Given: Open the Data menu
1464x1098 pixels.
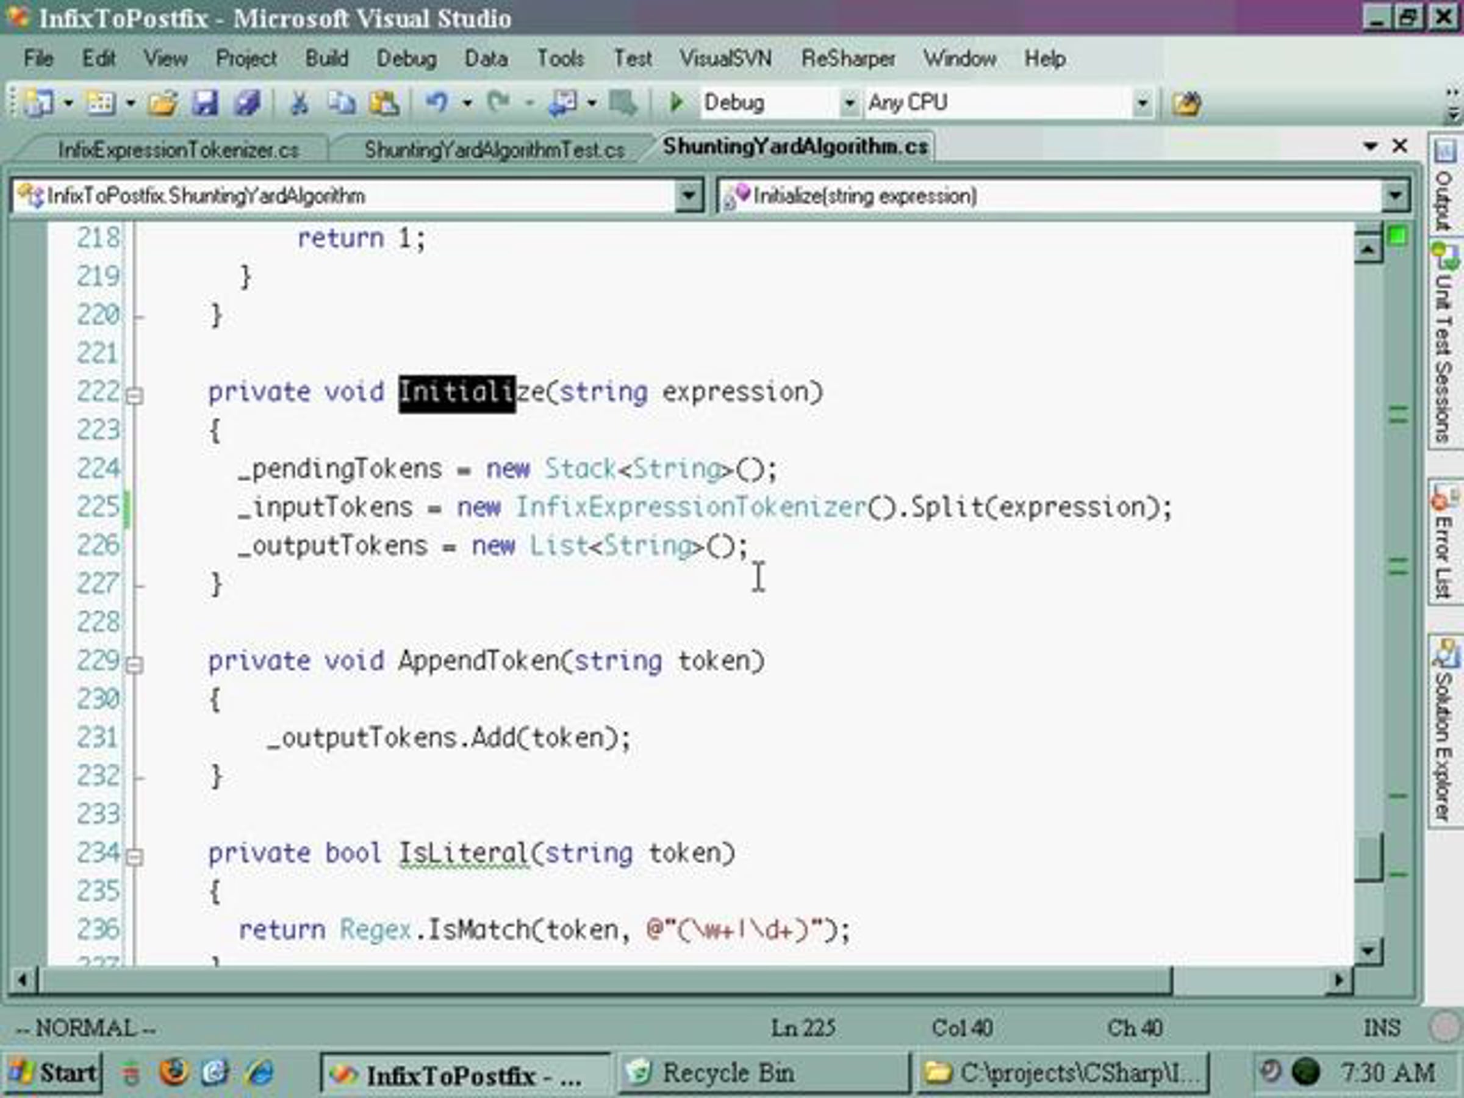Looking at the screenshot, I should point(486,59).
